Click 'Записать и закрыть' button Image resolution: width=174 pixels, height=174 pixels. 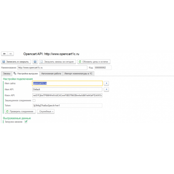(x=16, y=62)
